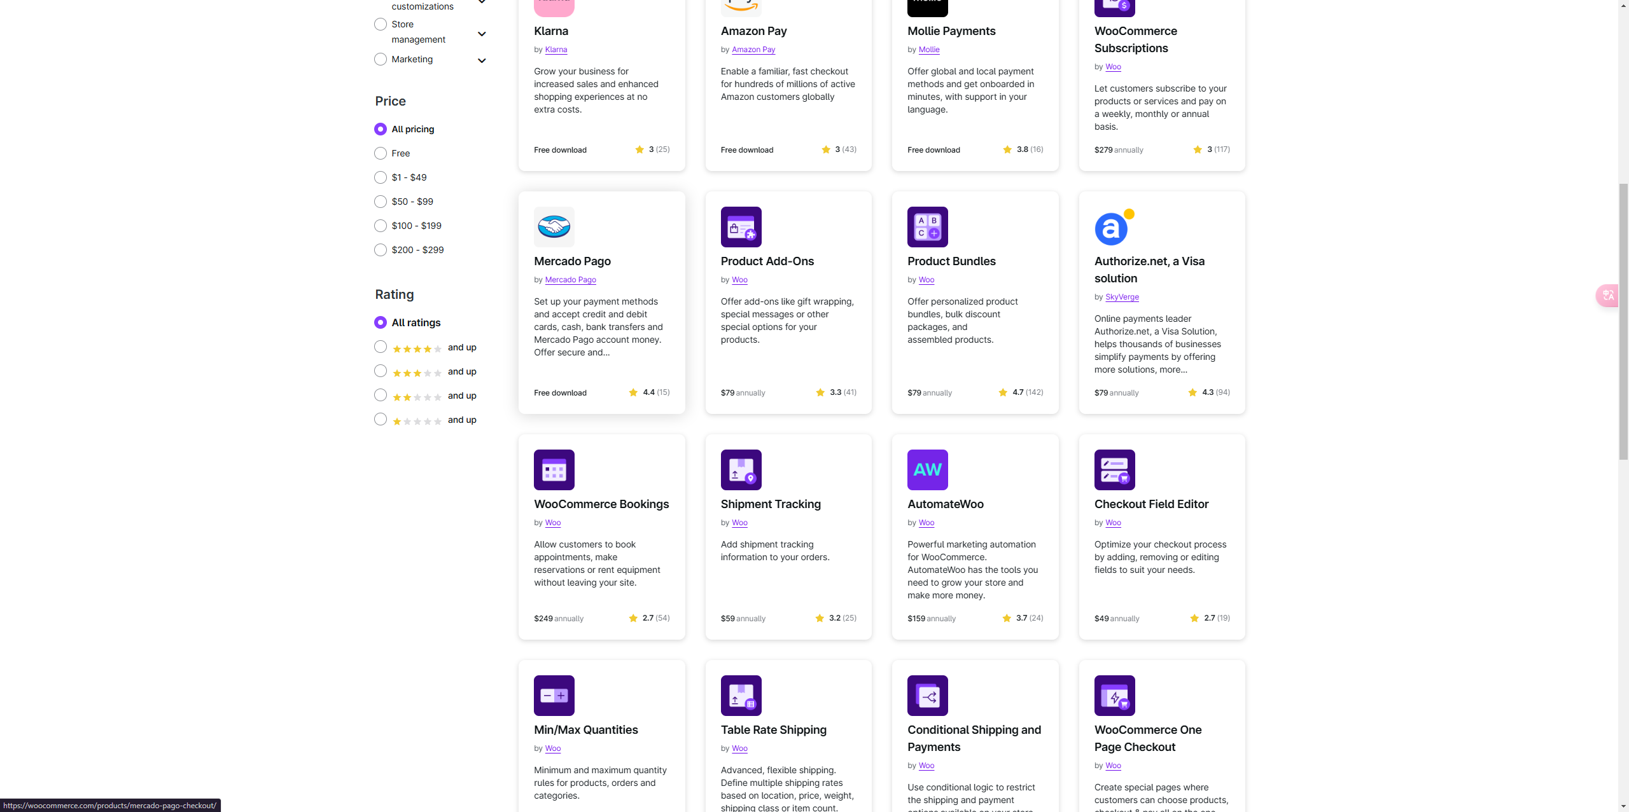Open the Mercado Pago developer link
The width and height of the screenshot is (1629, 812).
[x=571, y=280]
